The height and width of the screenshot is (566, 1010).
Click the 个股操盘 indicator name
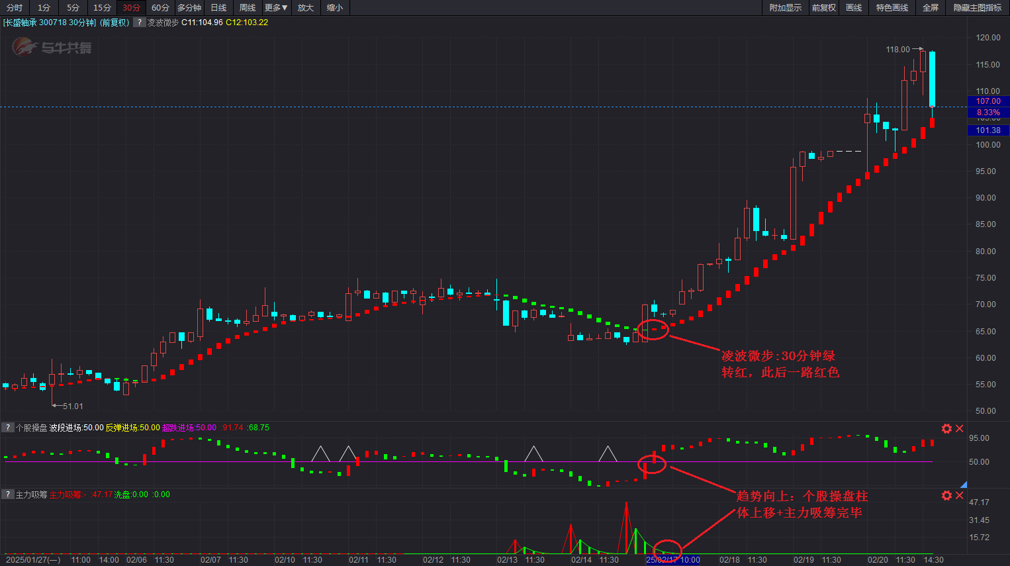pyautogui.click(x=31, y=428)
